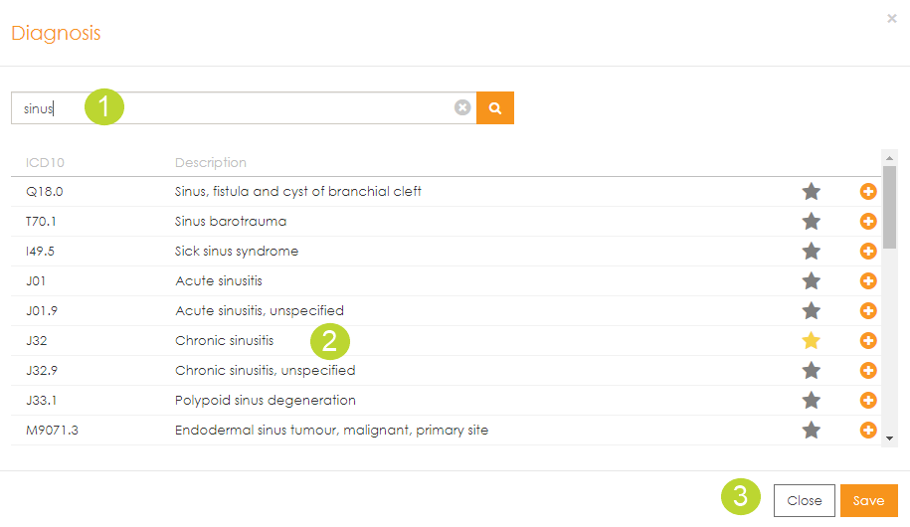910x527 pixels.
Task: Add Q18.0 branchial cleft diagnosis plus icon
Action: point(867,191)
